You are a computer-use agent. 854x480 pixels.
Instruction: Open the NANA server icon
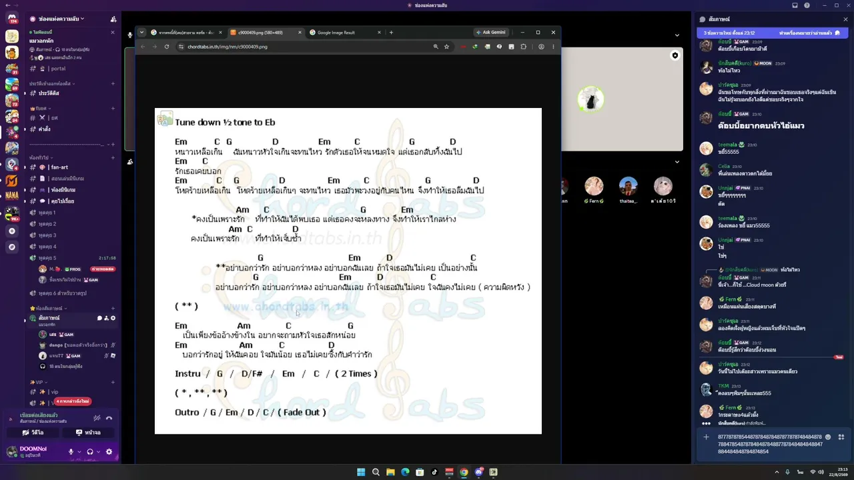coord(12,196)
